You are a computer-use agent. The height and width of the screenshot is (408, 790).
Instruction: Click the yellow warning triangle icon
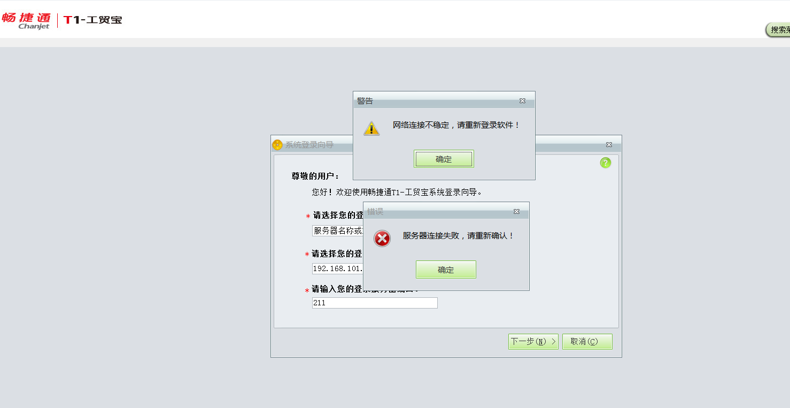pos(371,128)
